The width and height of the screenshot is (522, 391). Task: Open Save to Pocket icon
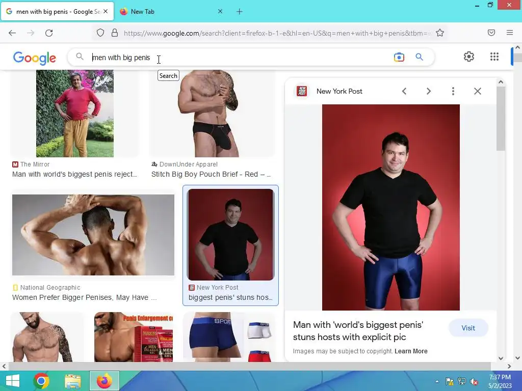pyautogui.click(x=491, y=33)
